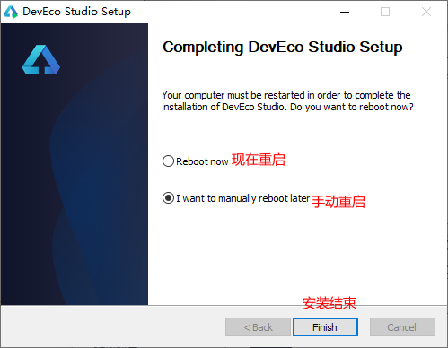The width and height of the screenshot is (448, 348).
Task: Select the Reboot now radio button
Action: (168, 161)
